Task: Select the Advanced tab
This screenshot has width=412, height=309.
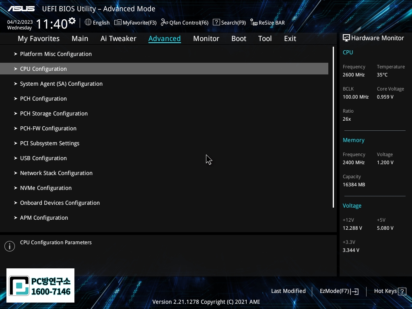Action: click(x=165, y=39)
